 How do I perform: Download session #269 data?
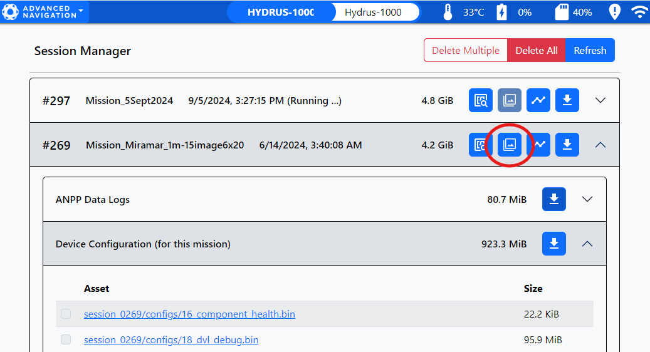click(567, 145)
